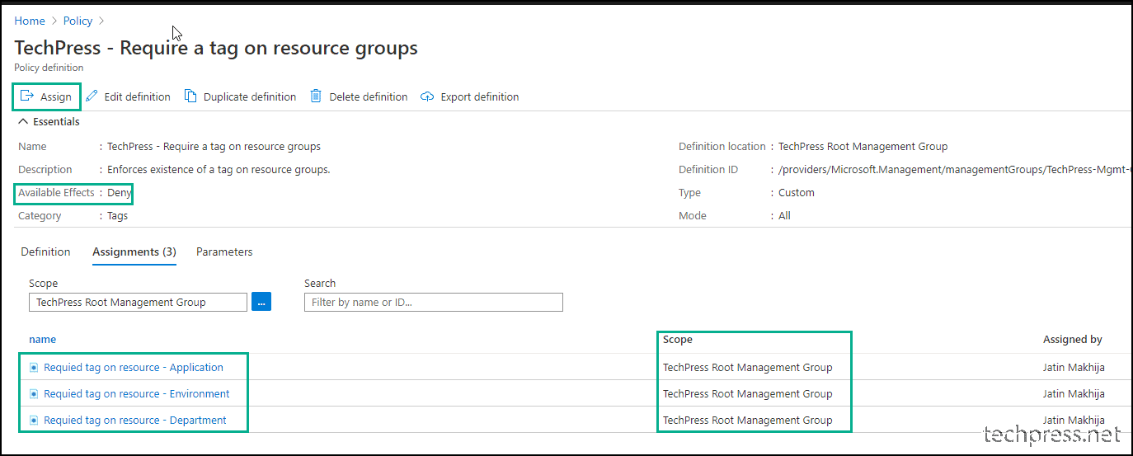Click icon beside Application assignment row
The width and height of the screenshot is (1133, 456).
tap(34, 368)
